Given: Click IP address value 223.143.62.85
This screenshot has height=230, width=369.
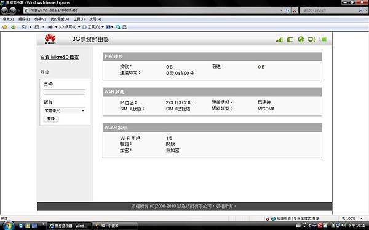Looking at the screenshot, I should coord(179,102).
